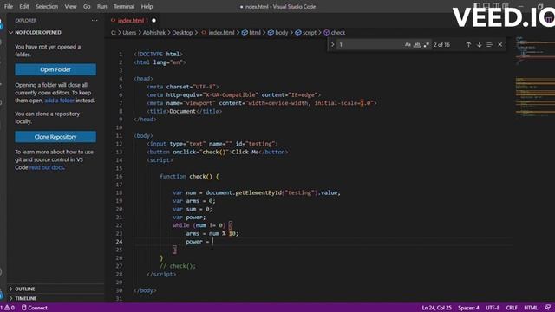Click line number 11 in gutter
The width and height of the screenshot is (555, 312).
click(120, 136)
